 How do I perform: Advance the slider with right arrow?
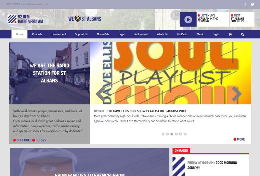237,94
